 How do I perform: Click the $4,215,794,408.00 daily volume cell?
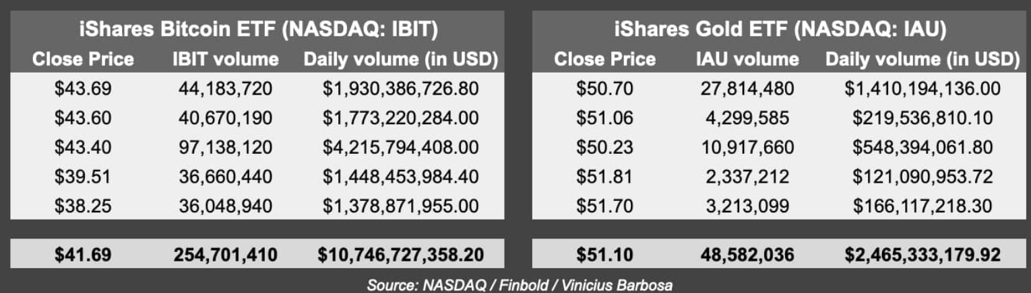(x=400, y=146)
